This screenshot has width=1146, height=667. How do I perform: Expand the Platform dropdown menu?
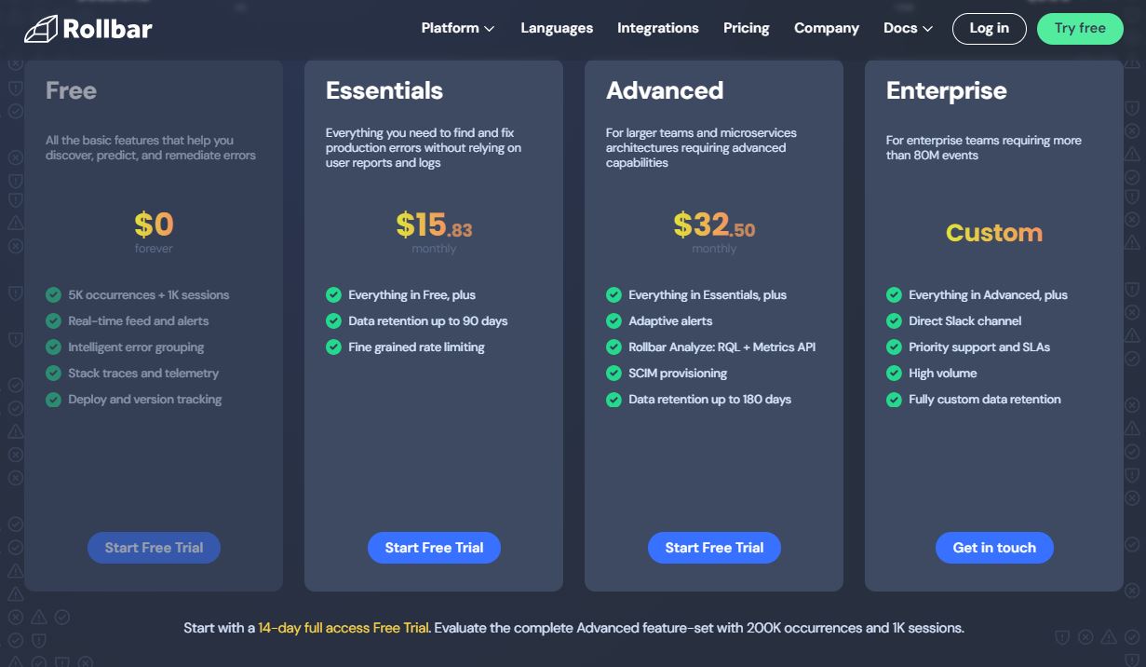click(x=457, y=28)
